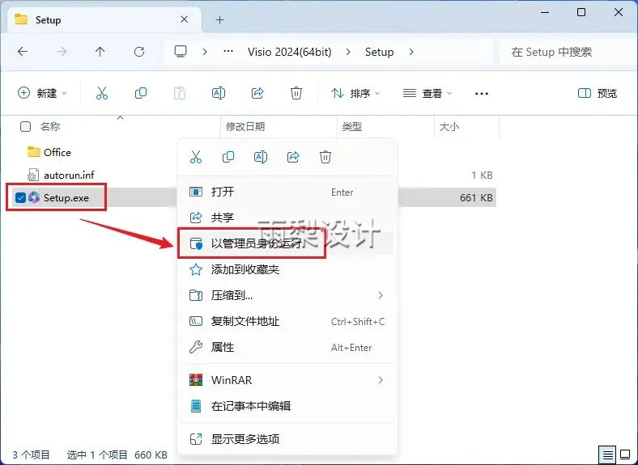Click the toolbar Paste icon
638x465 pixels.
pyautogui.click(x=180, y=94)
